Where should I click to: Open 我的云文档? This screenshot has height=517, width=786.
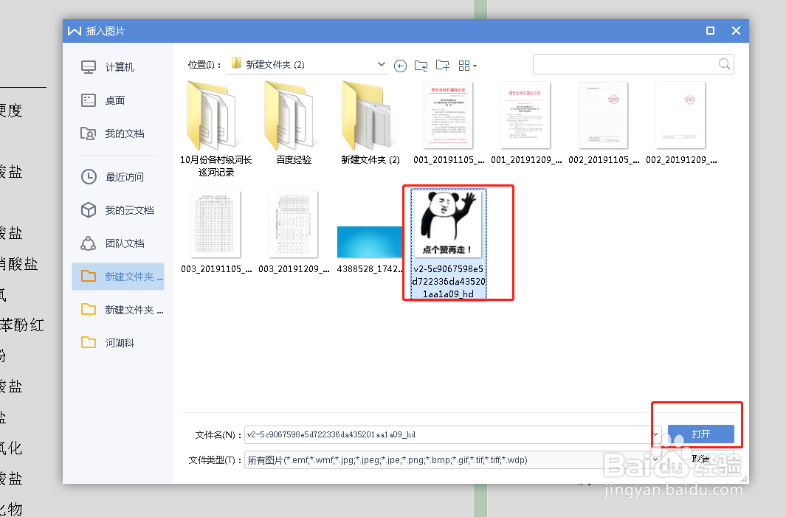[118, 210]
